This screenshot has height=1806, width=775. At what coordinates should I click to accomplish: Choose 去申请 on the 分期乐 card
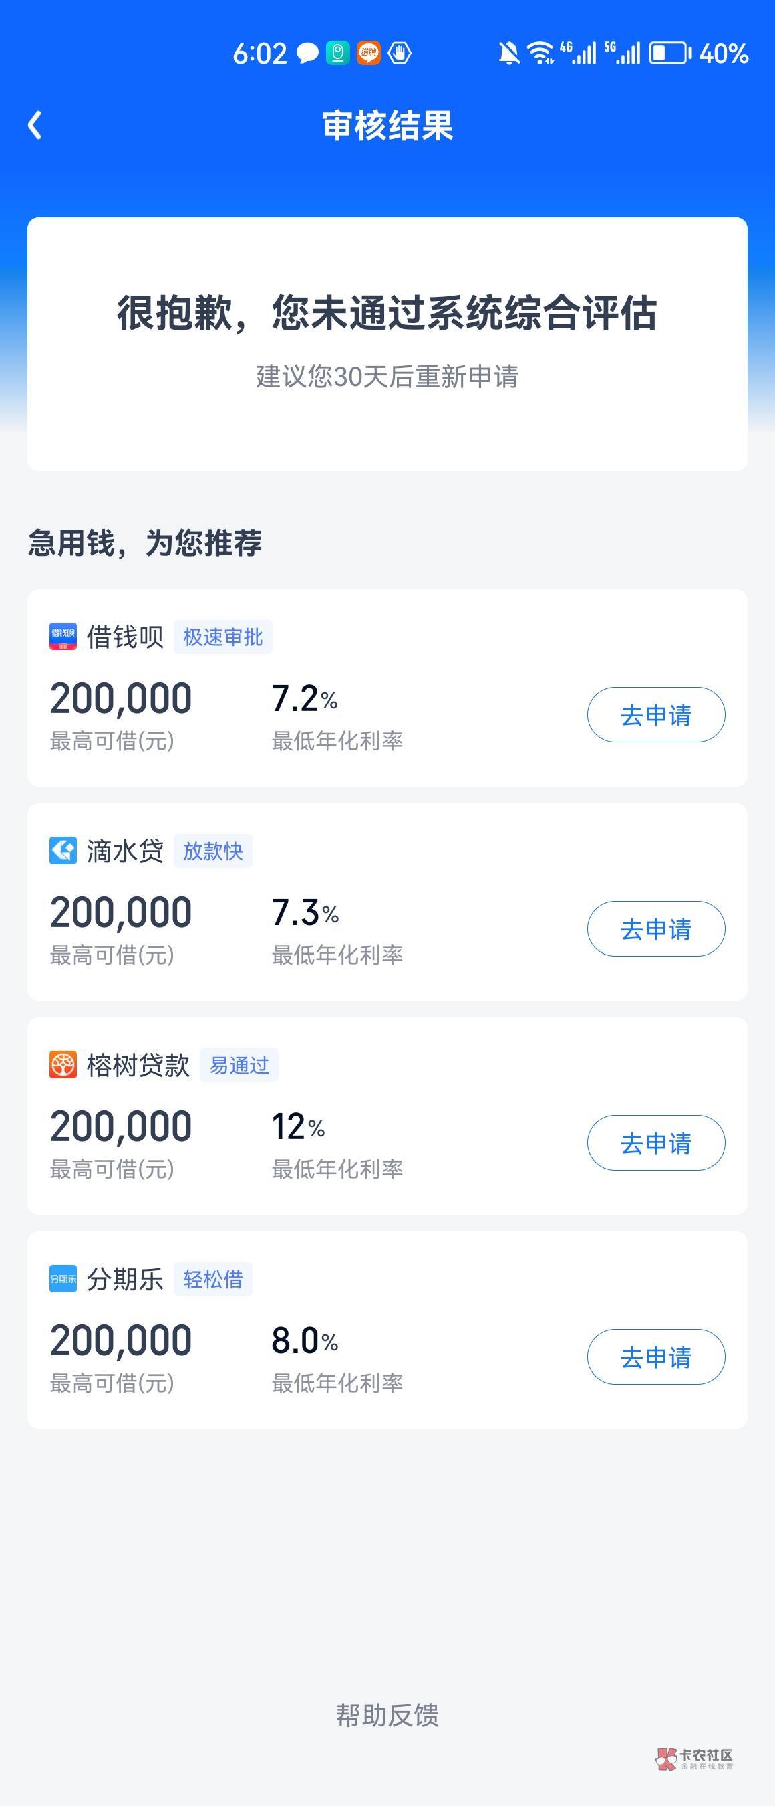coord(655,1357)
